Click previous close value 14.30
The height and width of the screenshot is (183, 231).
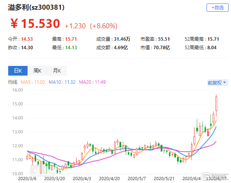point(27,48)
